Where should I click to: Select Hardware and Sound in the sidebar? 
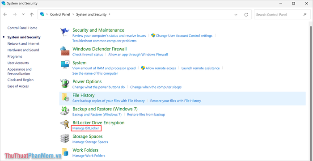[23, 50]
